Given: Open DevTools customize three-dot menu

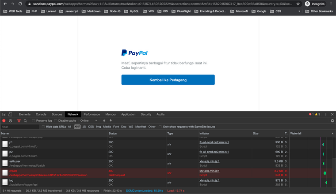Looking at the screenshot, I should [326, 114].
